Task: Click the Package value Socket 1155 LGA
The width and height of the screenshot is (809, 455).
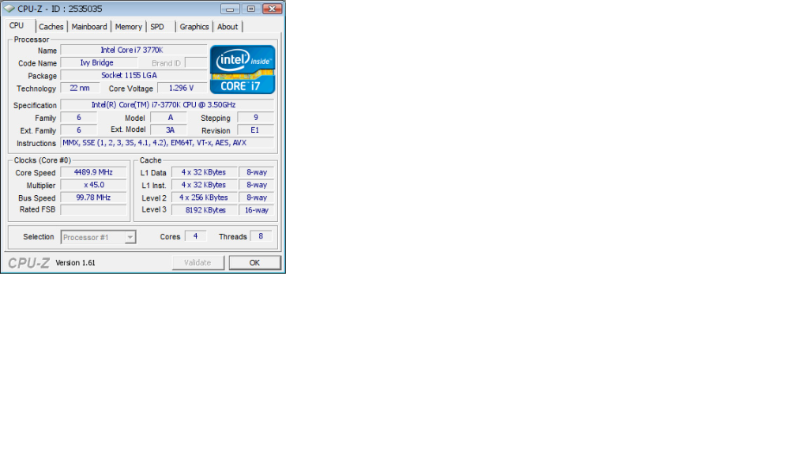Action: 134,75
